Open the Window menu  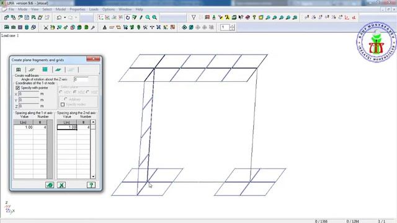point(125,9)
